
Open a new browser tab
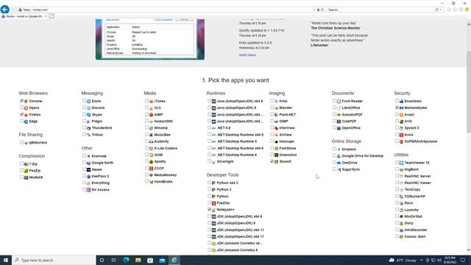(x=52, y=16)
